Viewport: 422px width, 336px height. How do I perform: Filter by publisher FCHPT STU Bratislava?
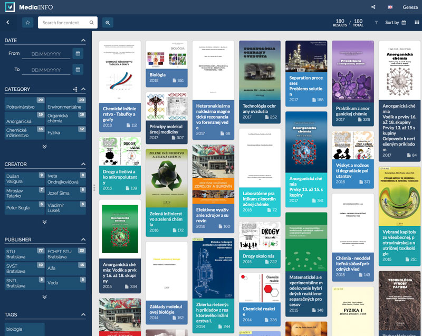[65, 254]
